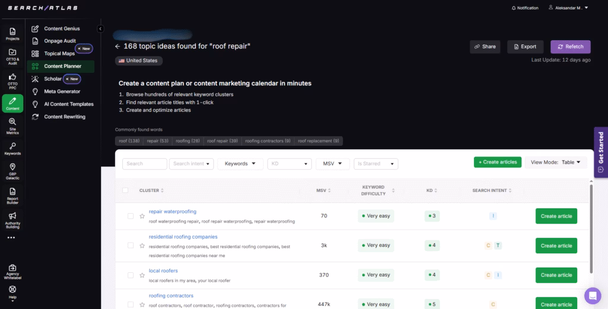This screenshot has width=608, height=309.
Task: Star the repair waterproofing cluster
Action: pos(142,217)
